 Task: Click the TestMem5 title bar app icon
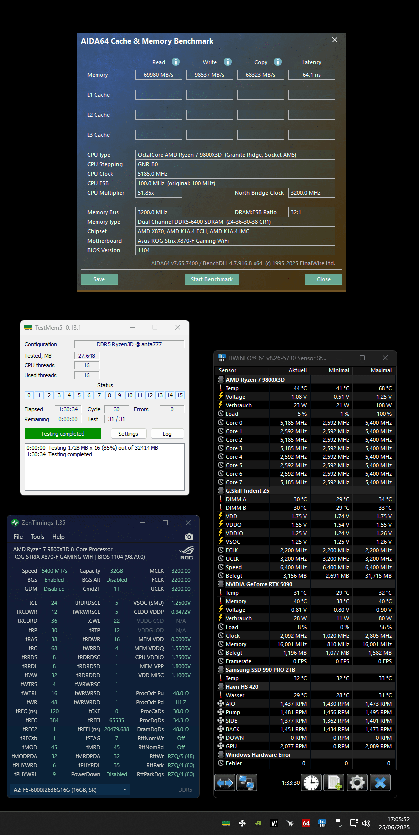28,327
